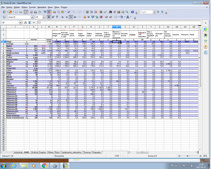Open Gallery icon
This screenshot has height=169, width=211.
pos(119,12)
